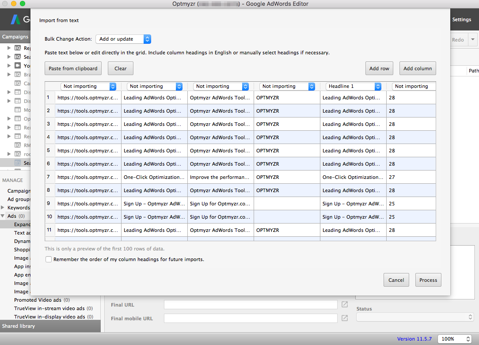
Task: Click the Google AdWords logo icon
Action: tap(15, 19)
